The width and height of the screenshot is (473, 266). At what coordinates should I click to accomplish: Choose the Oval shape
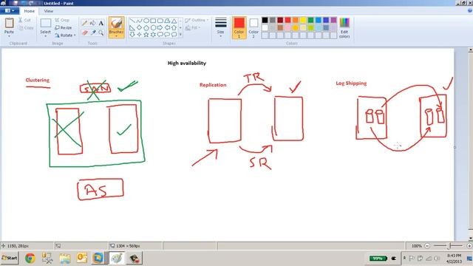(146, 21)
